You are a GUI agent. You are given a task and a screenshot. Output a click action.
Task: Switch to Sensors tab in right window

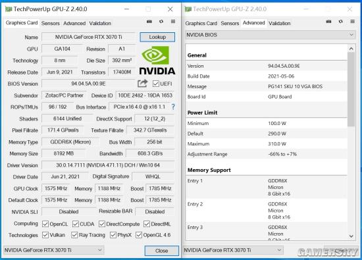pyautogui.click(x=230, y=23)
